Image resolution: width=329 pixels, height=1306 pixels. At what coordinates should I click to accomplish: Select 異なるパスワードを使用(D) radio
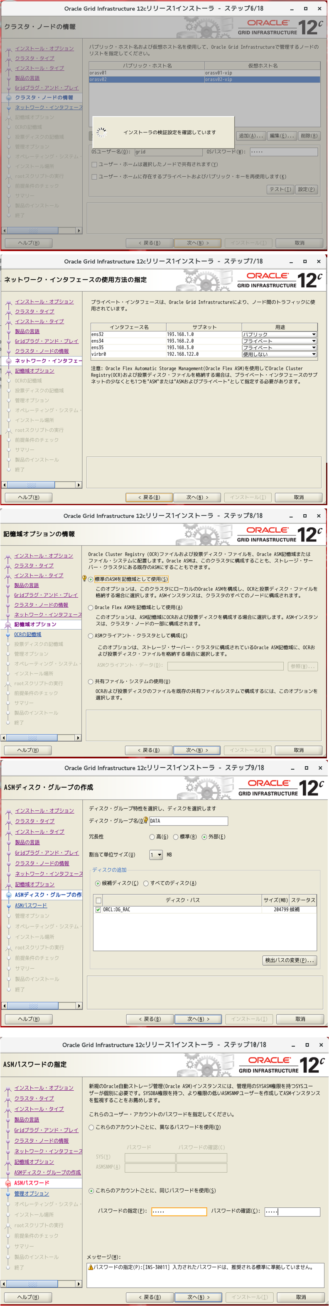tap(91, 1127)
